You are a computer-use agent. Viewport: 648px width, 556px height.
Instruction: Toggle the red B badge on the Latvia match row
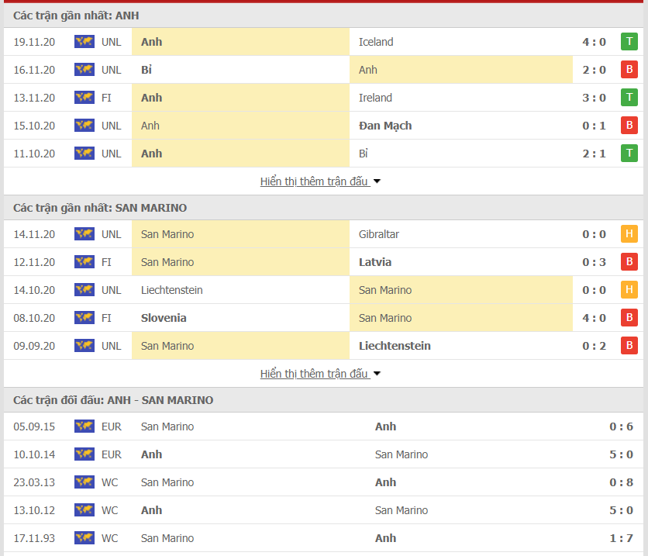629,262
